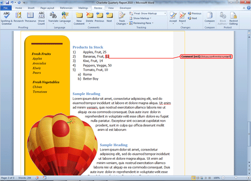
Task: Redo action in Quick Access Toolbar
Action: coord(19,2)
